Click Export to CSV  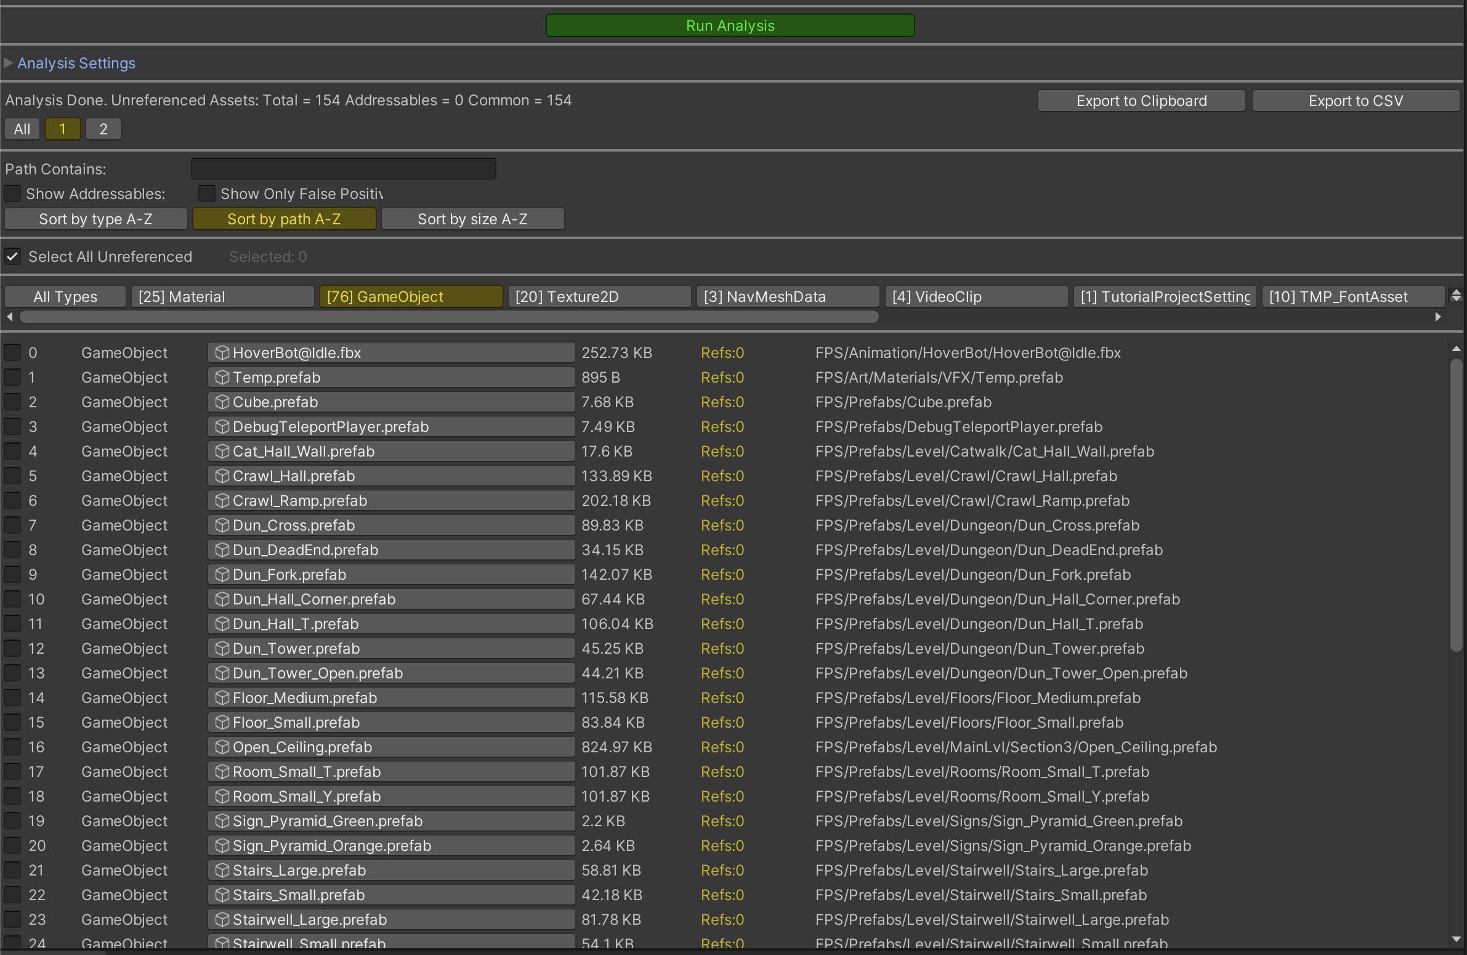pyautogui.click(x=1356, y=100)
